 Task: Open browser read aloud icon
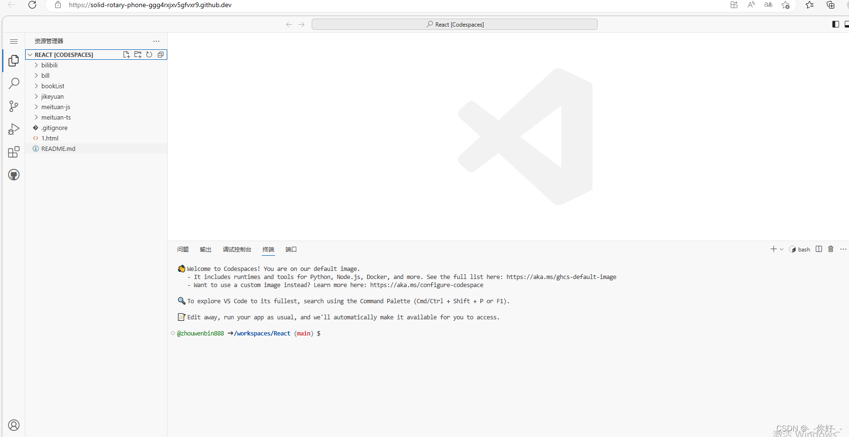[751, 5]
